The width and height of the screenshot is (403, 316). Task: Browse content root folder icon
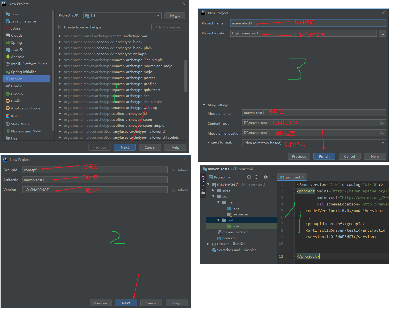[x=382, y=123]
